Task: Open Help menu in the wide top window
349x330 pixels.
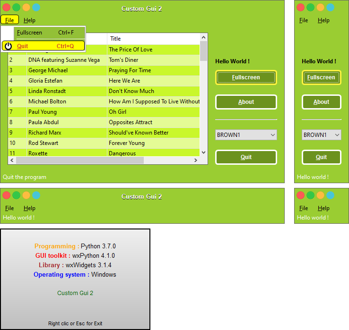Action: [29, 20]
